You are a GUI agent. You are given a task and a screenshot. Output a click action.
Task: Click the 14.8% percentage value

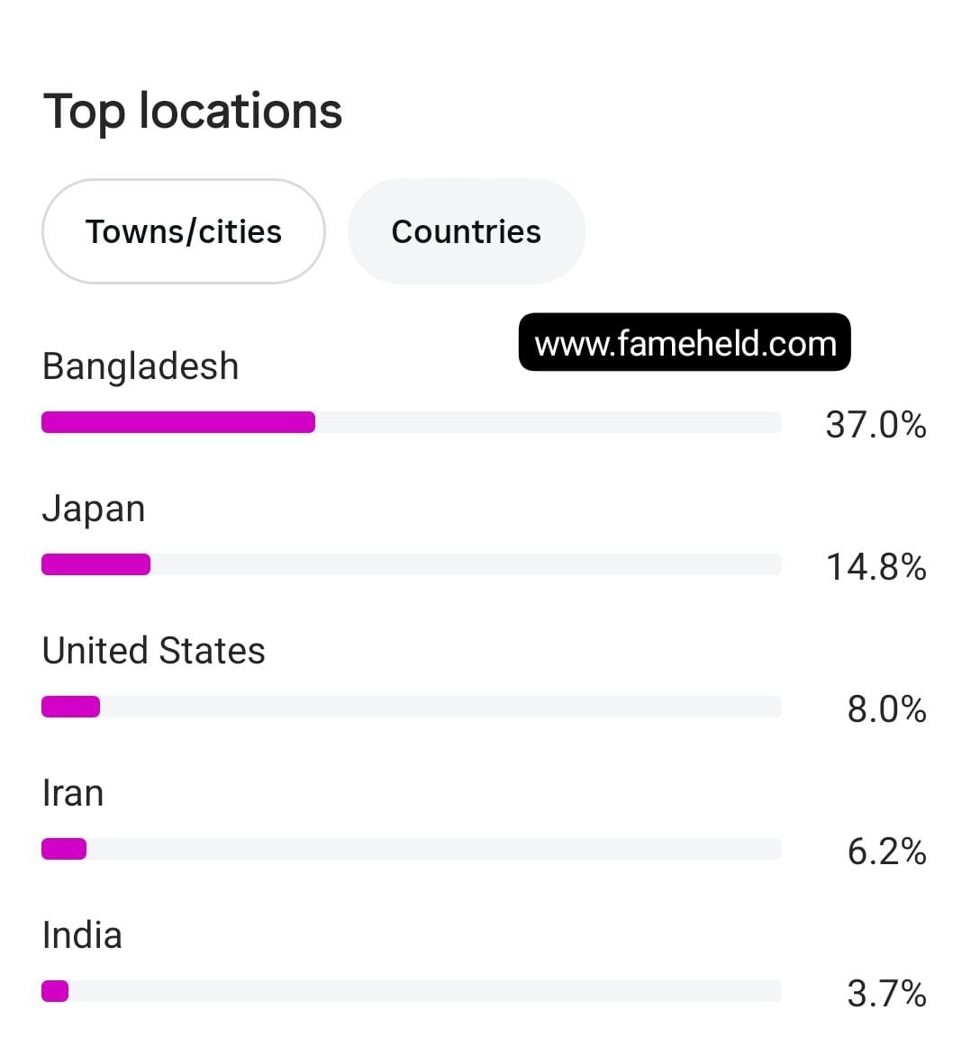click(876, 567)
